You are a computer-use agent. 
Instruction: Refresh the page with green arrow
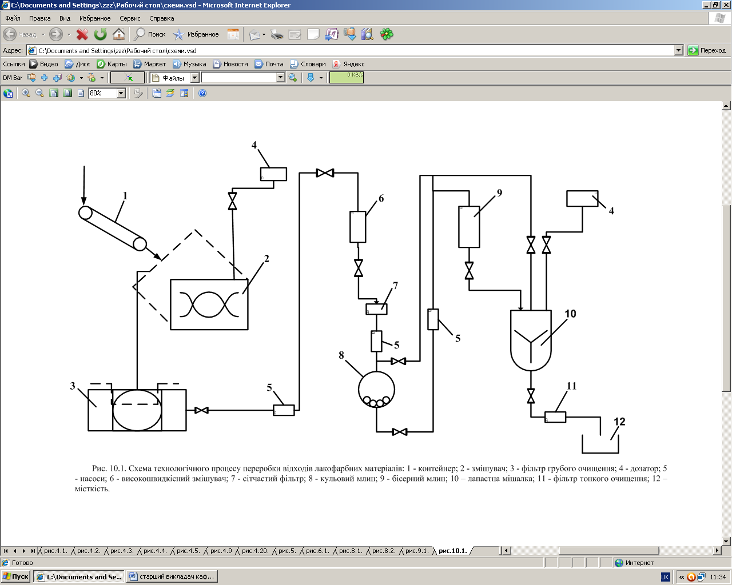(101, 34)
